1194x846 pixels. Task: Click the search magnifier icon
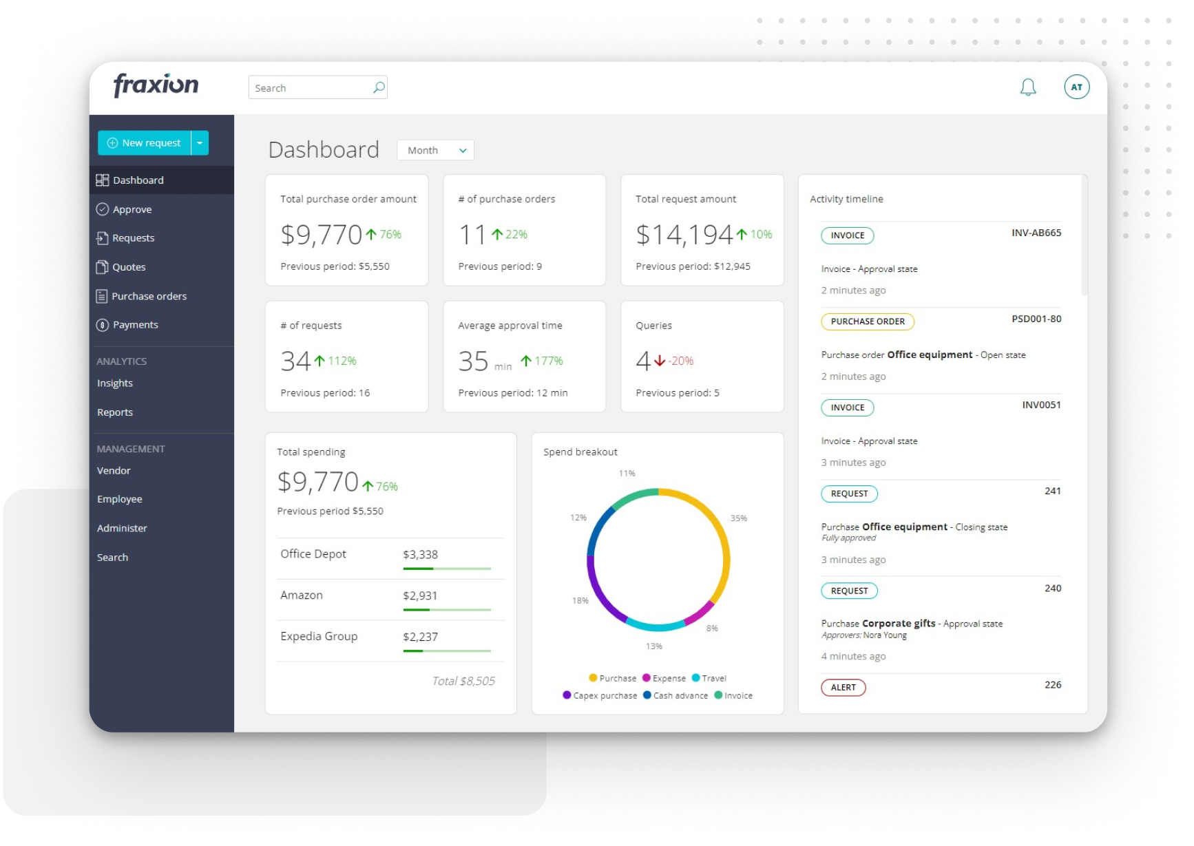(378, 87)
